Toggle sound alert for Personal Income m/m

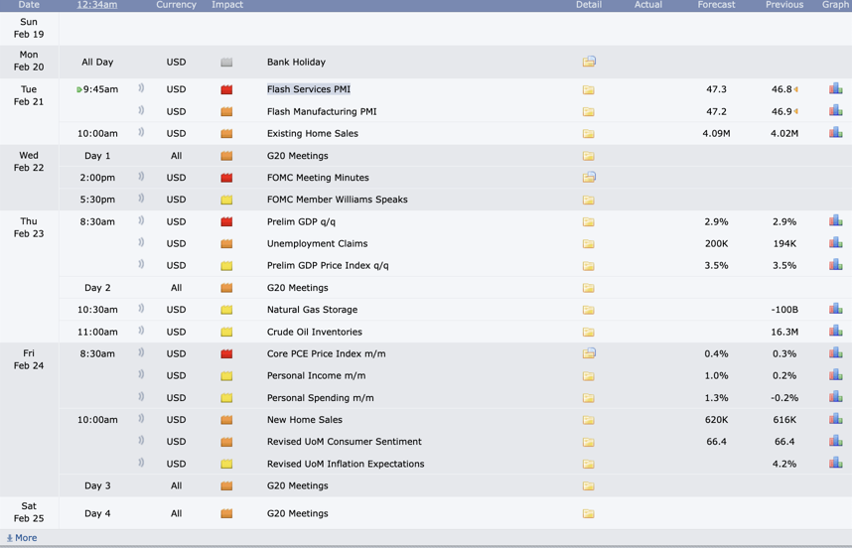point(141,375)
